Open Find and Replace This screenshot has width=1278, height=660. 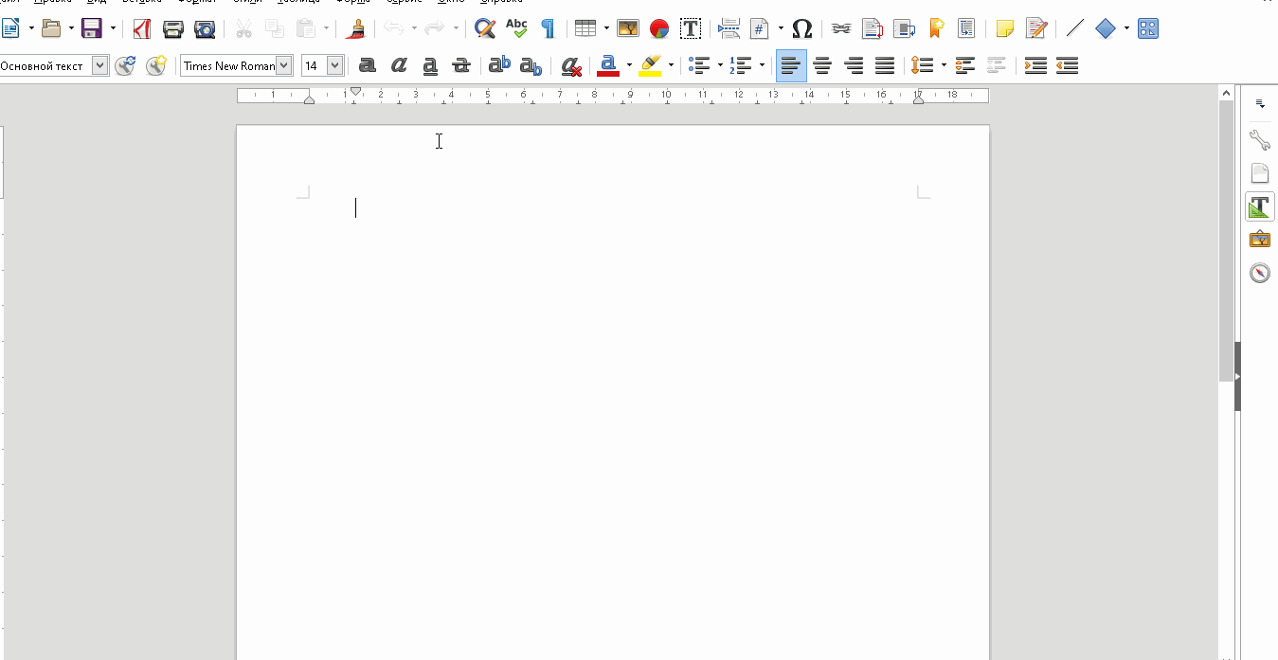485,28
